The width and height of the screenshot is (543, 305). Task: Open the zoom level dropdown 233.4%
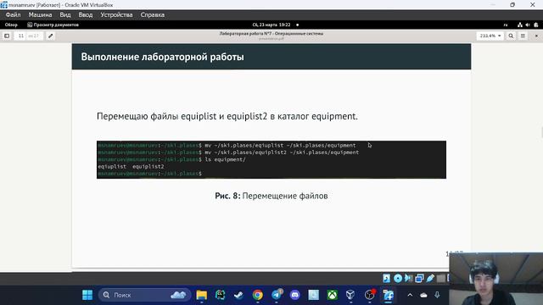pos(490,36)
